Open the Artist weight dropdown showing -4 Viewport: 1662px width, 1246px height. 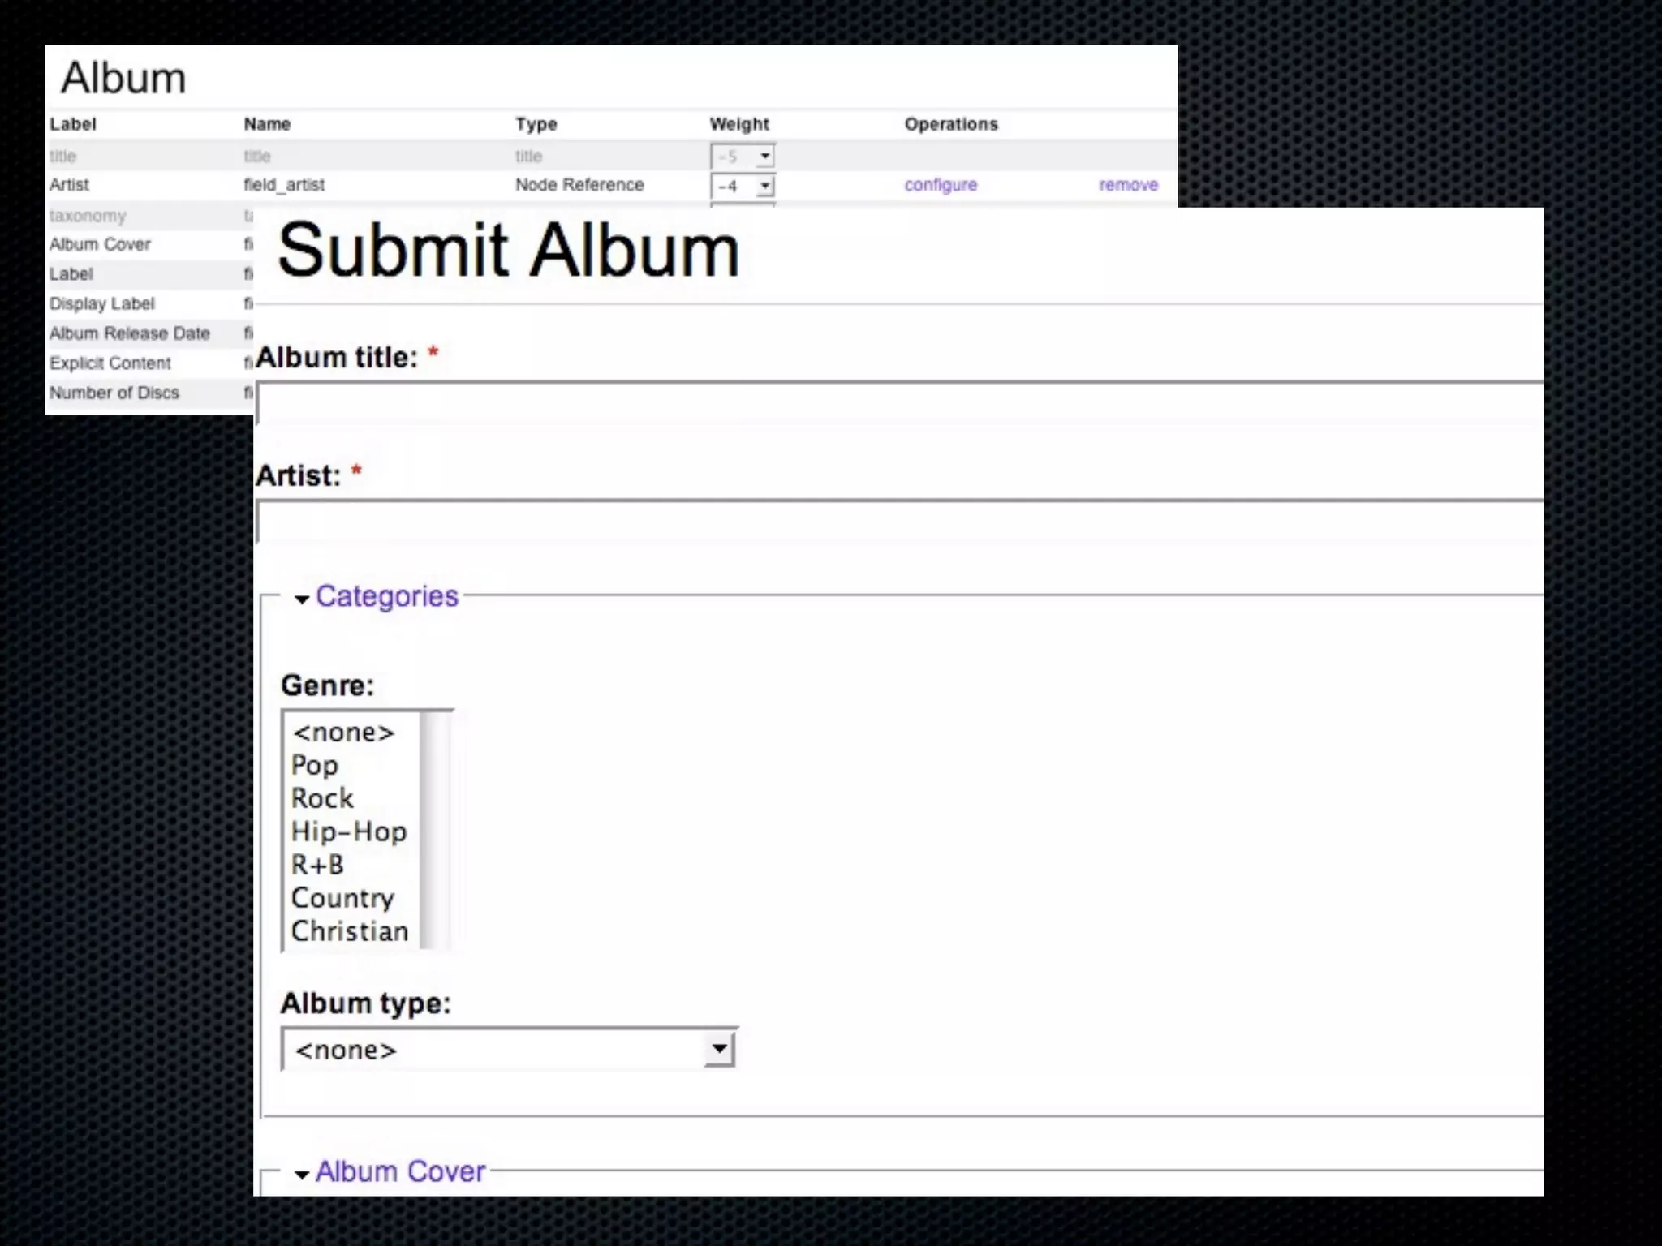pyautogui.click(x=743, y=187)
